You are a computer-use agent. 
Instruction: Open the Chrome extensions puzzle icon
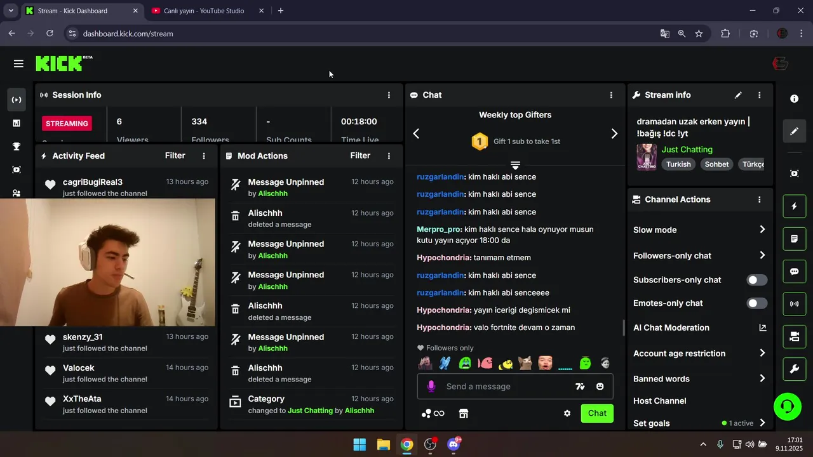coord(725,34)
